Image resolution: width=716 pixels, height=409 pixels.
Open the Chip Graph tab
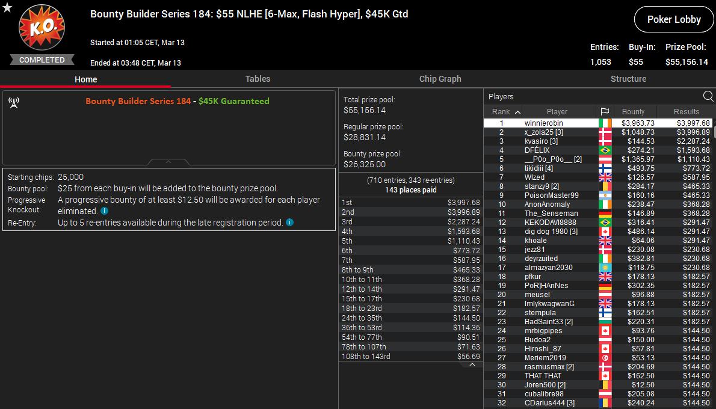440,79
